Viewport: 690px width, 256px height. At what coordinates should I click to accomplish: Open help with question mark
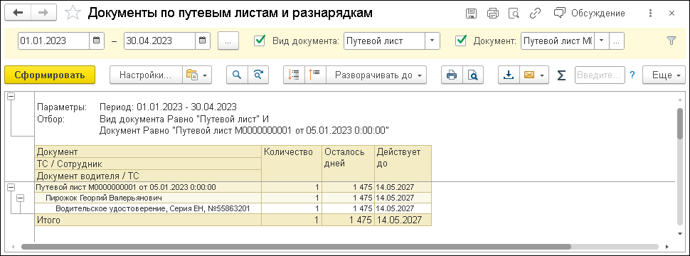coord(632,75)
